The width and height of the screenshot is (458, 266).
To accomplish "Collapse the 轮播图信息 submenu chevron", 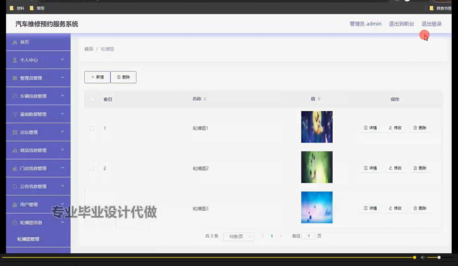I will click(63, 222).
